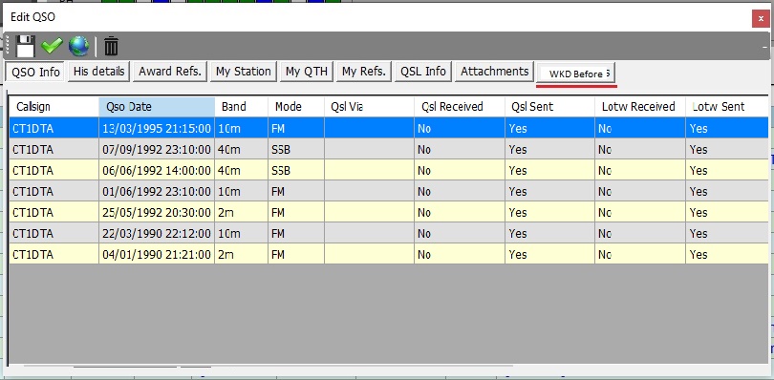Click the 40m band cell for 07/09/1992

tap(242, 149)
